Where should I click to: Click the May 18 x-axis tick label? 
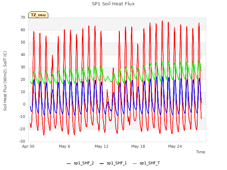[x=138, y=146]
